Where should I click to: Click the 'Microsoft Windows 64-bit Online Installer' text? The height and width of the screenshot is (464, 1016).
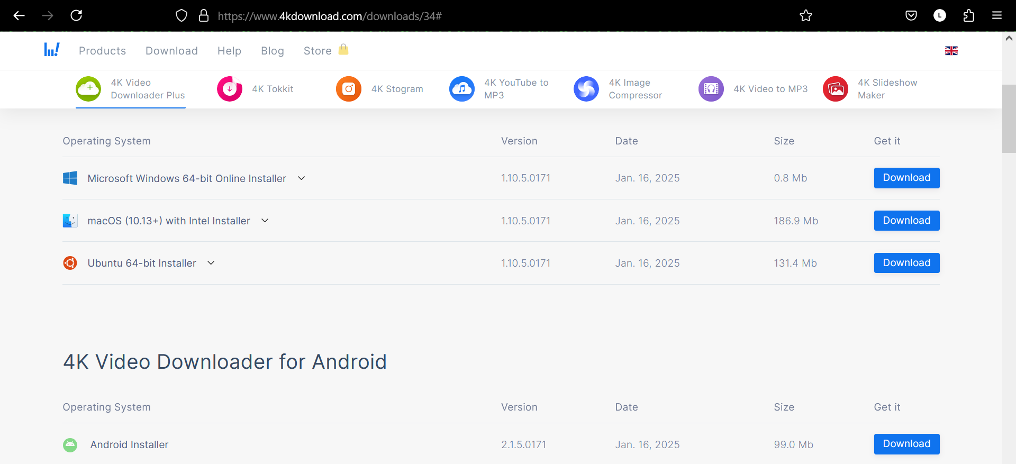click(x=187, y=178)
